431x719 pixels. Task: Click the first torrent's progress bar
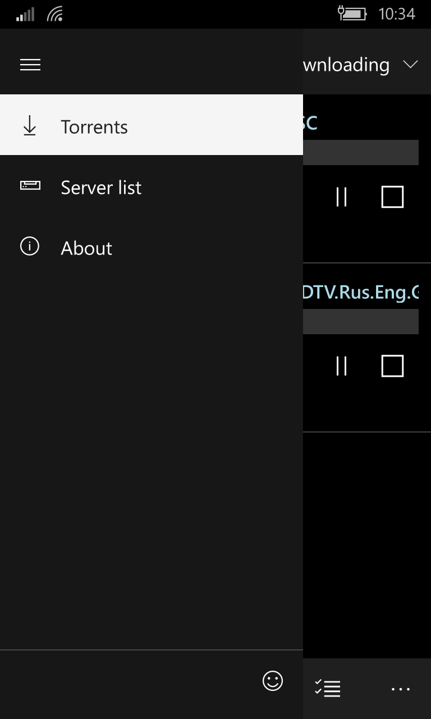361,153
